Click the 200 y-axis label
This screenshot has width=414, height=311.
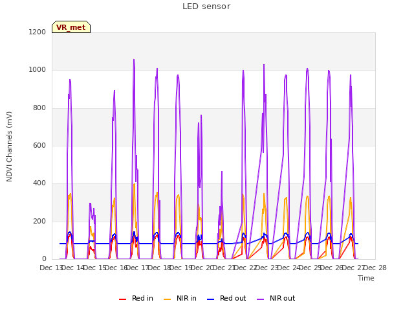[x=39, y=221]
